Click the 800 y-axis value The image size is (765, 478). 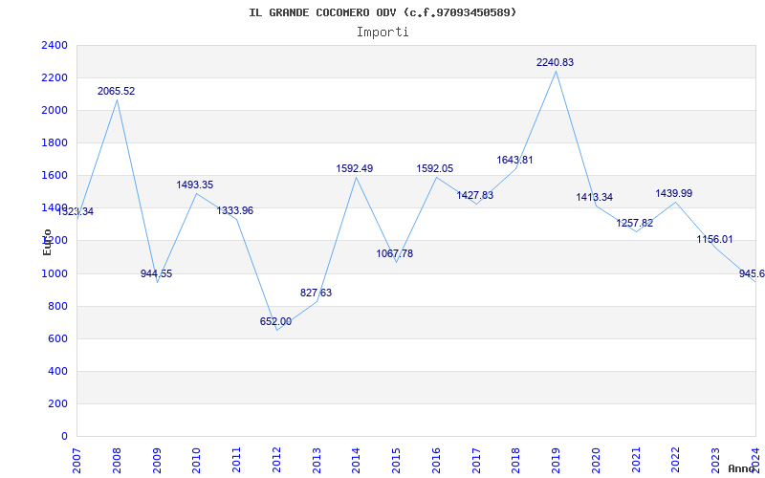tap(57, 306)
